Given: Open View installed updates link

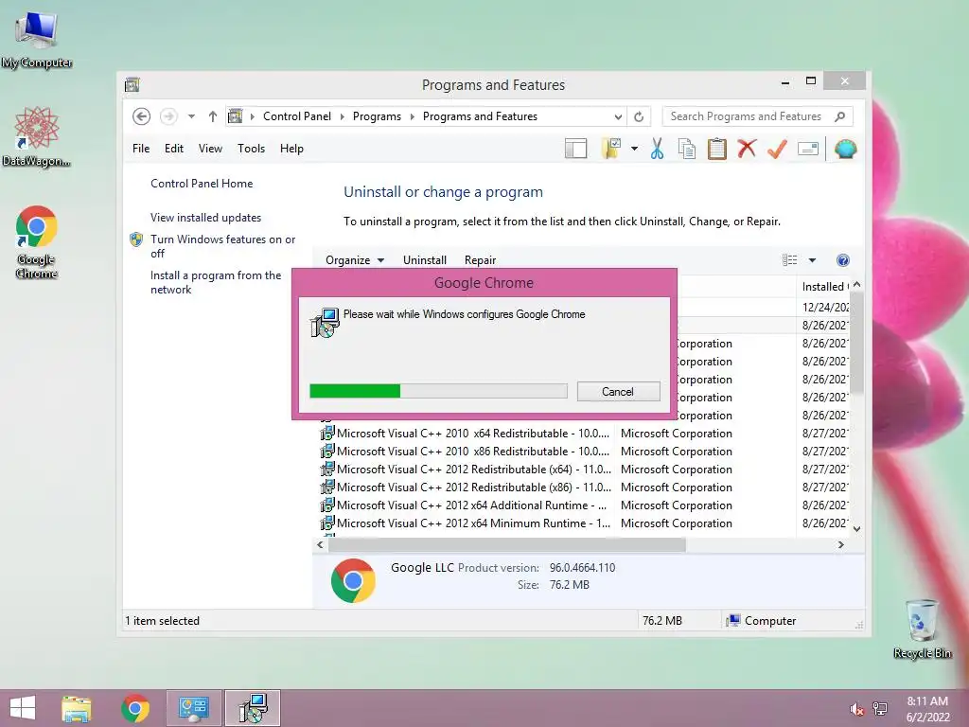Looking at the screenshot, I should point(205,218).
